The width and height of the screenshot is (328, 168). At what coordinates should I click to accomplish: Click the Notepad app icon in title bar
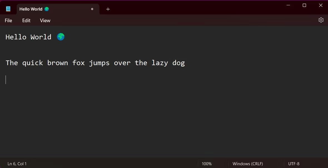[8, 9]
